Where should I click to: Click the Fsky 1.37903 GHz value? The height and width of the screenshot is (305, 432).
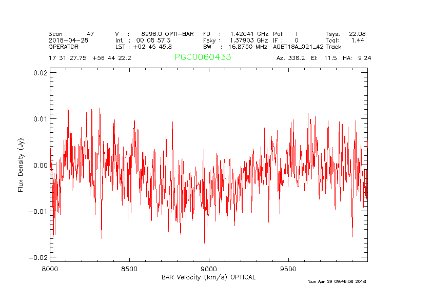point(249,40)
